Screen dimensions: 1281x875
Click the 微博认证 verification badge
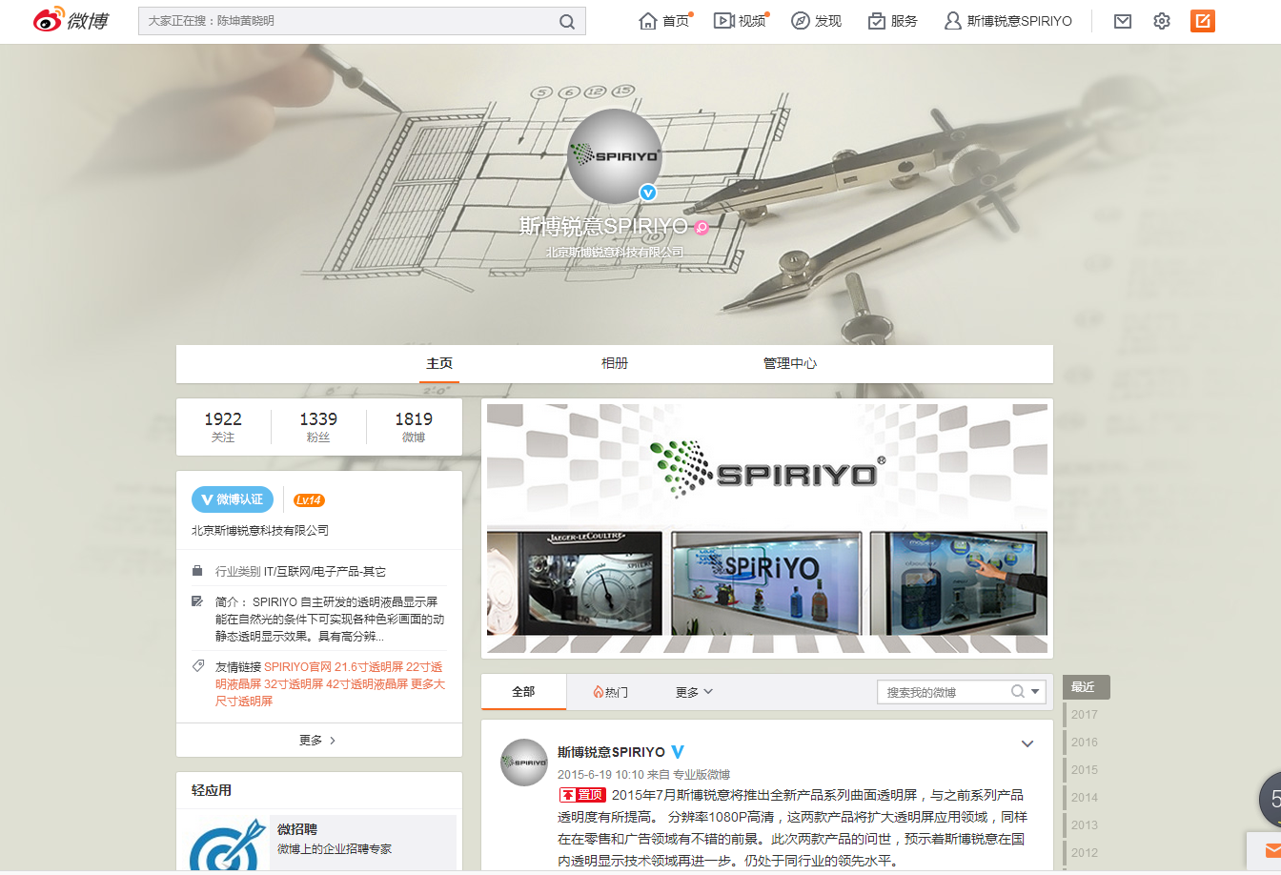[x=233, y=499]
